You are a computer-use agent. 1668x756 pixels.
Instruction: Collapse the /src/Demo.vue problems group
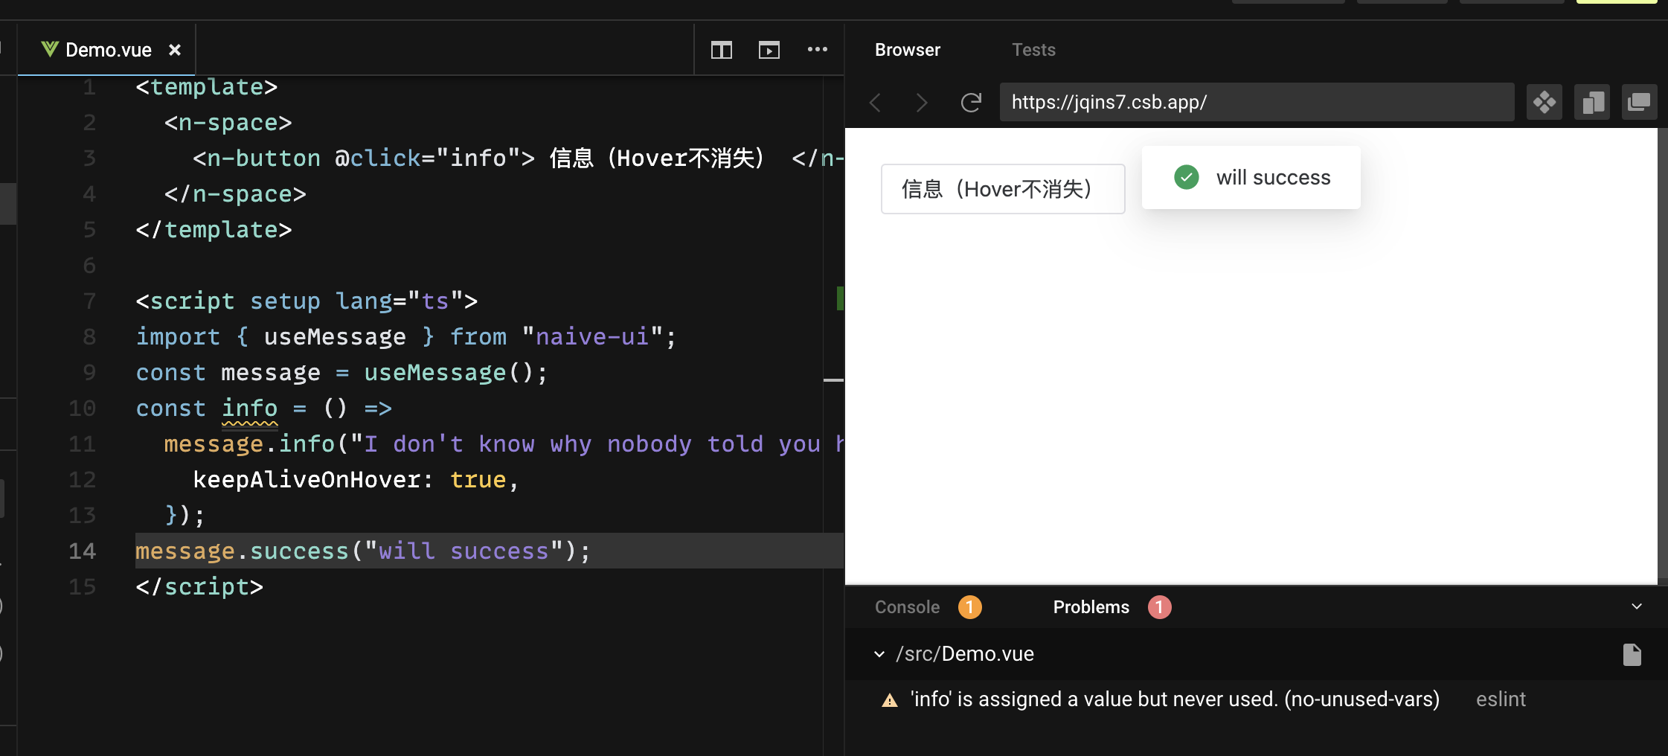click(x=879, y=653)
